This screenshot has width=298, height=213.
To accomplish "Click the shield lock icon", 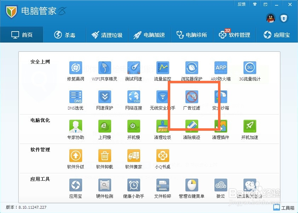I will click(284, 18).
